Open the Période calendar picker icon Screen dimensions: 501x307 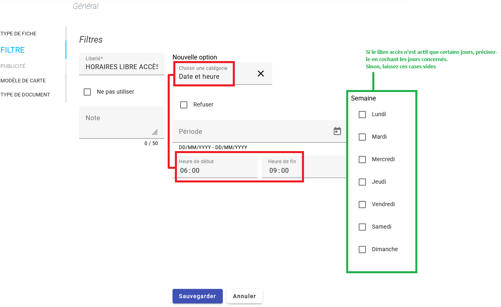point(337,131)
